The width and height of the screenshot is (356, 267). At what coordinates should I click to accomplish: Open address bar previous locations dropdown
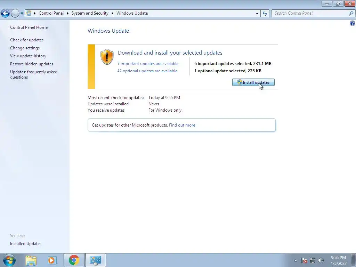point(257,14)
